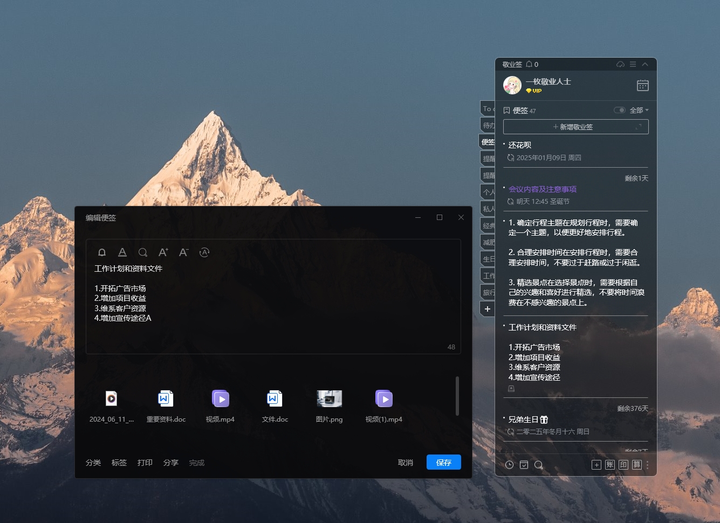Image resolution: width=720 pixels, height=523 pixels.
Task: Decrease font size with the A- icon
Action: pyautogui.click(x=184, y=252)
